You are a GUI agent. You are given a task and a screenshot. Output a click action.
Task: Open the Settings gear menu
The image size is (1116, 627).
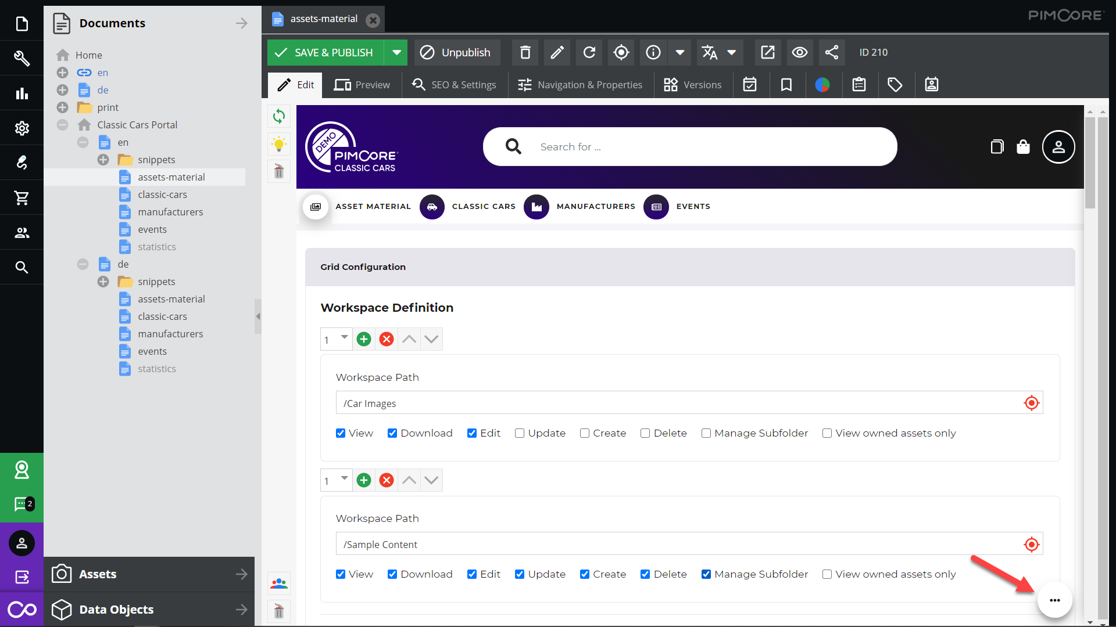(x=22, y=128)
